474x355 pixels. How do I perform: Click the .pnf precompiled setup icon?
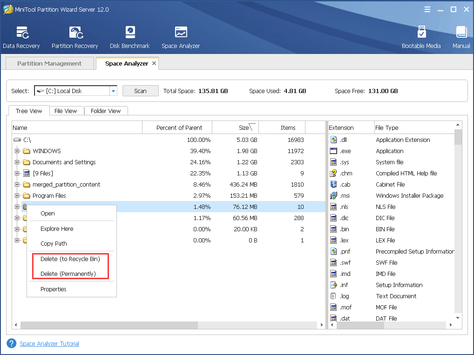(x=333, y=251)
